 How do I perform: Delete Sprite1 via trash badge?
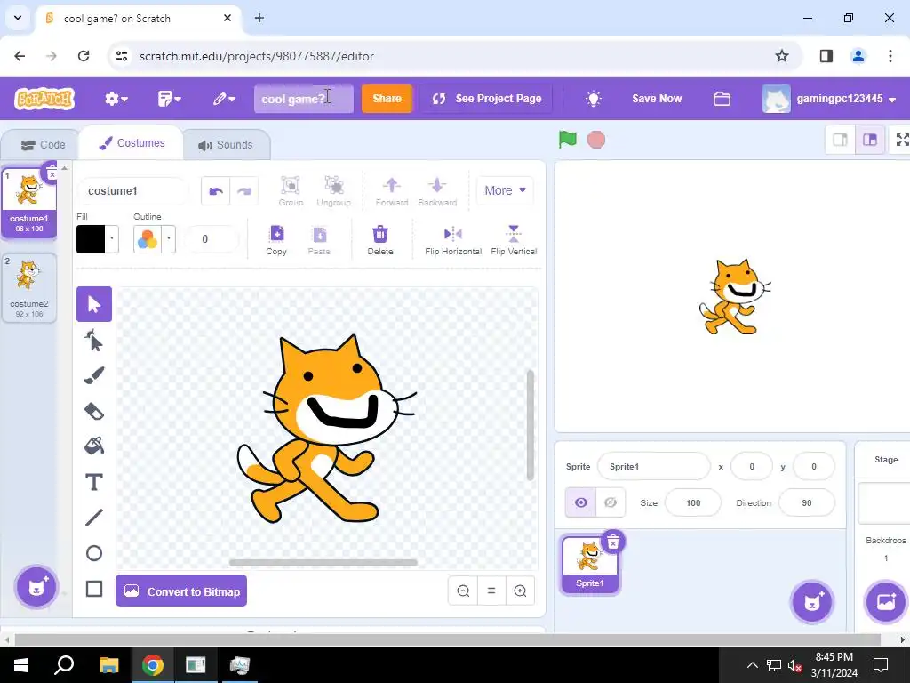pos(613,542)
